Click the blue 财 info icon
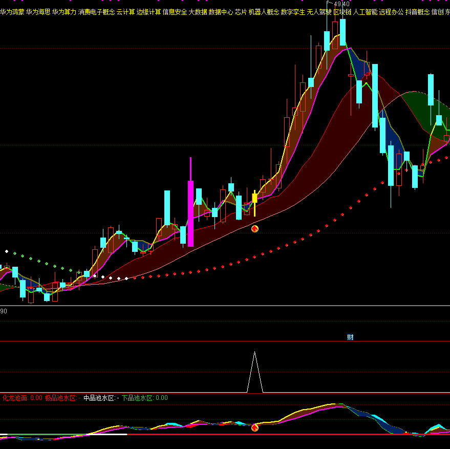This screenshot has height=449, width=450. (350, 337)
